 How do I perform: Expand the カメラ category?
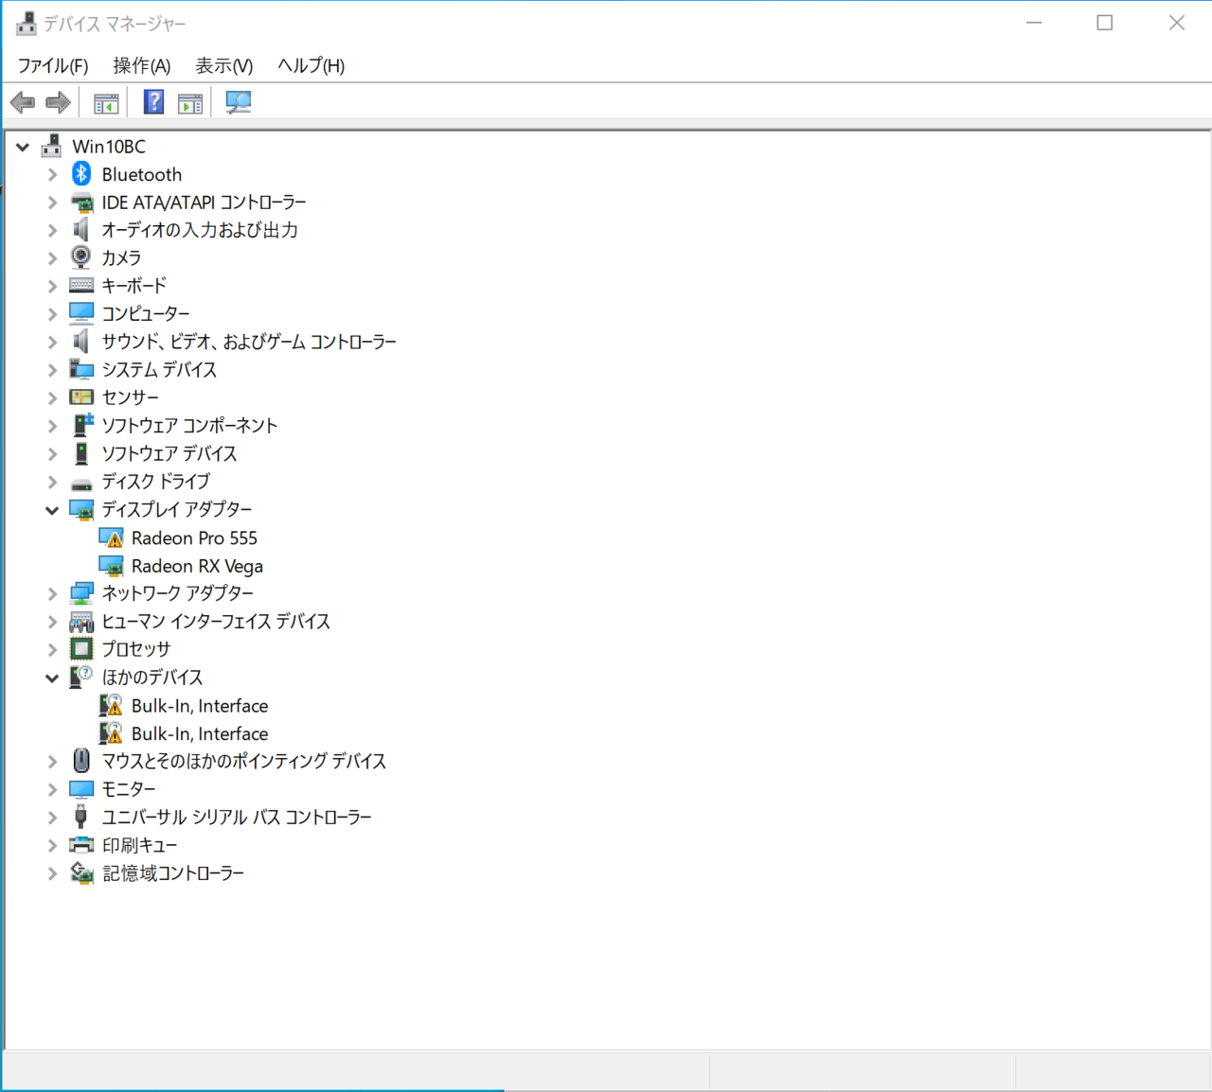[x=53, y=258]
